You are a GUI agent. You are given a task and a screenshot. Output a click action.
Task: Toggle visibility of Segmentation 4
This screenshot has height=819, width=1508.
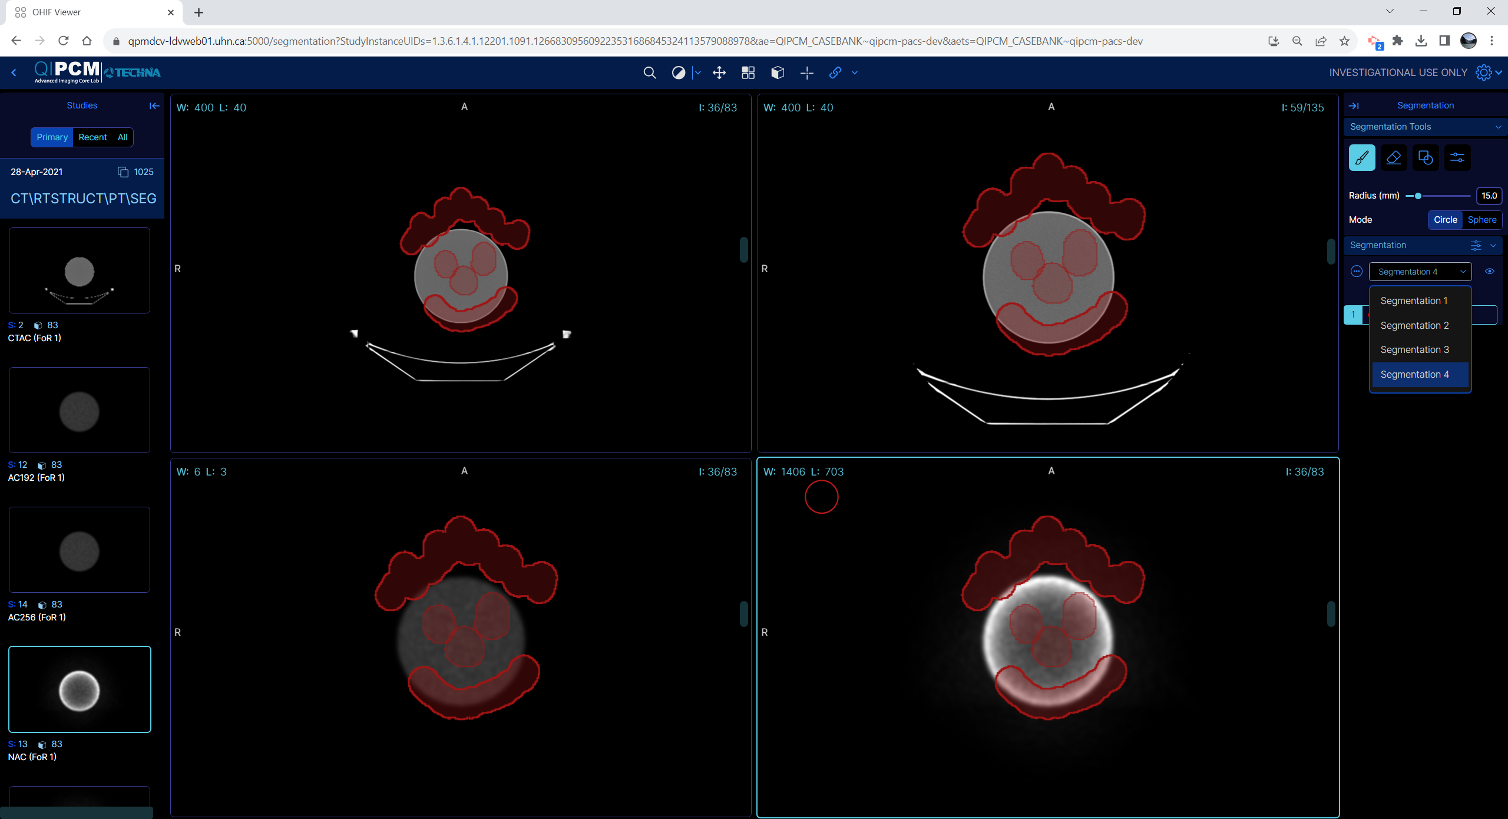[x=1490, y=271]
